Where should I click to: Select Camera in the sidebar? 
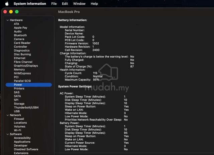19,39
